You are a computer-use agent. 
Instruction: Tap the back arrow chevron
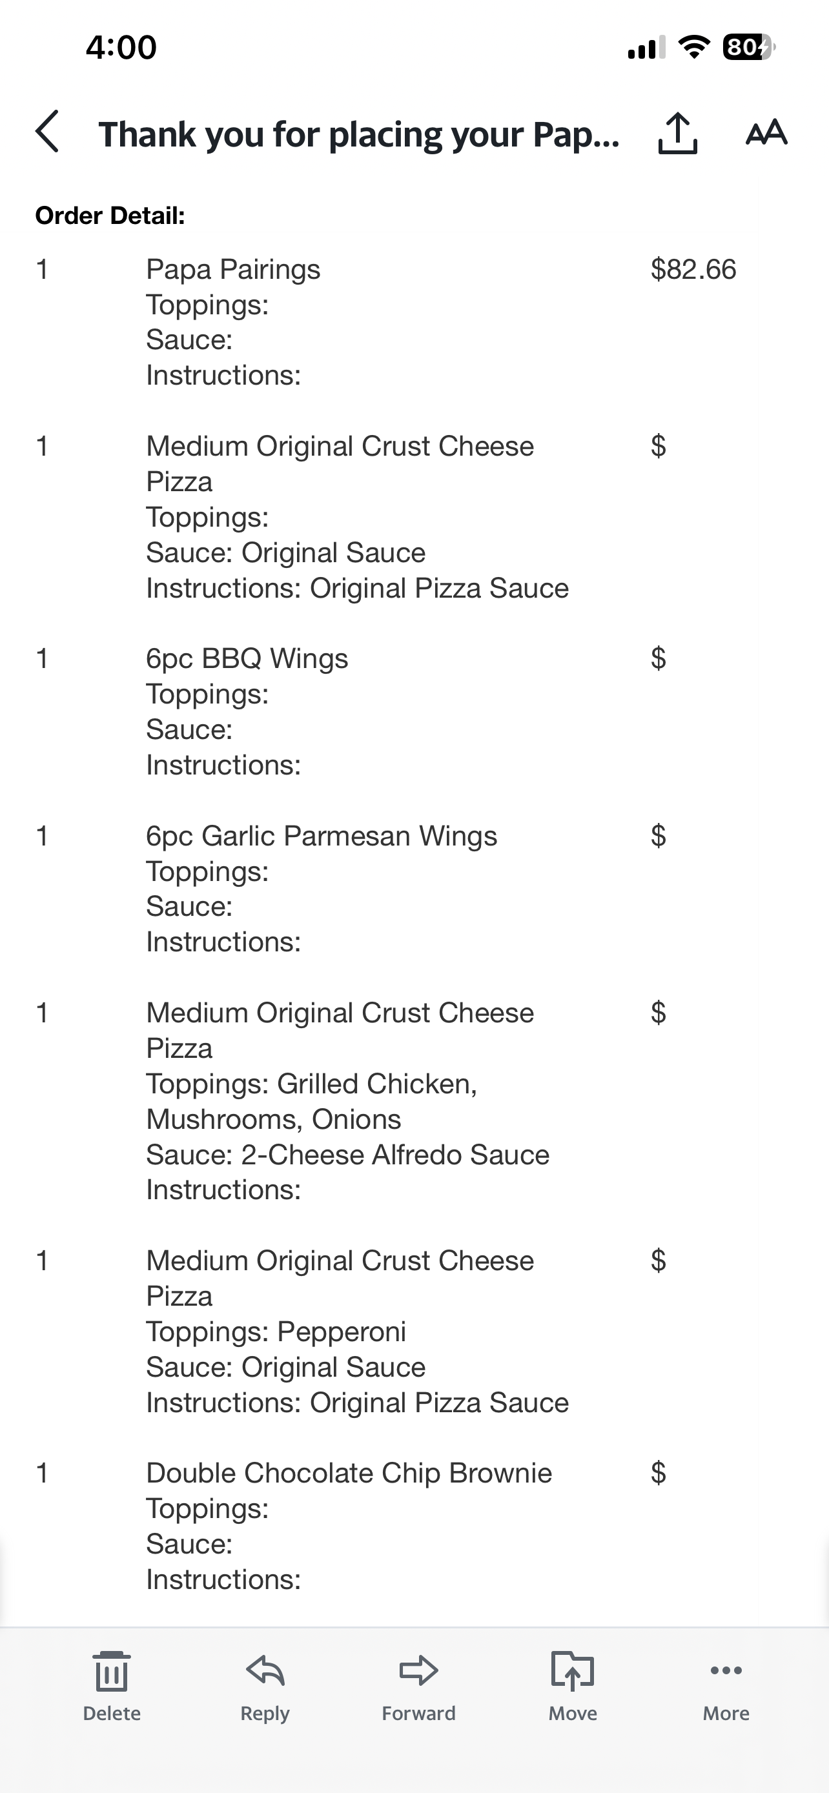tap(47, 132)
